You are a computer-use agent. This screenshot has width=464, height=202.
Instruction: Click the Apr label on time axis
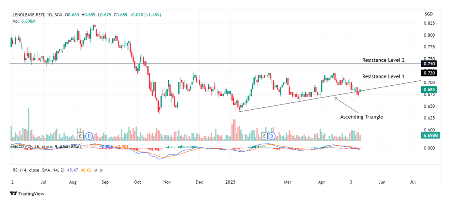[x=321, y=182]
